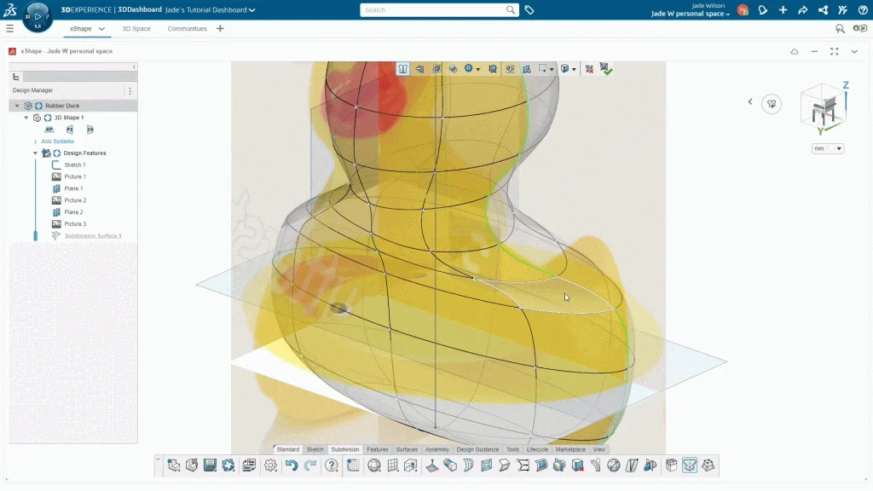Expand the Axis Systems node
Screen dimensions: 873x491
tap(35, 142)
